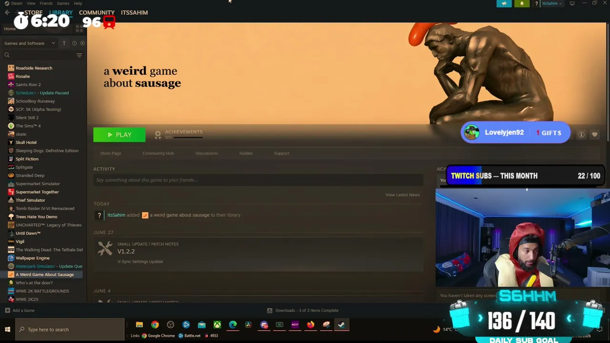Viewport: 610px width, 343px height.
Task: Go back with the Steam back arrow
Action: (x=7, y=12)
